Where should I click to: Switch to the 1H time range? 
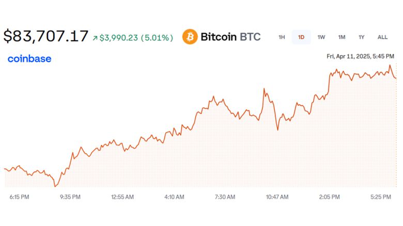pos(282,37)
